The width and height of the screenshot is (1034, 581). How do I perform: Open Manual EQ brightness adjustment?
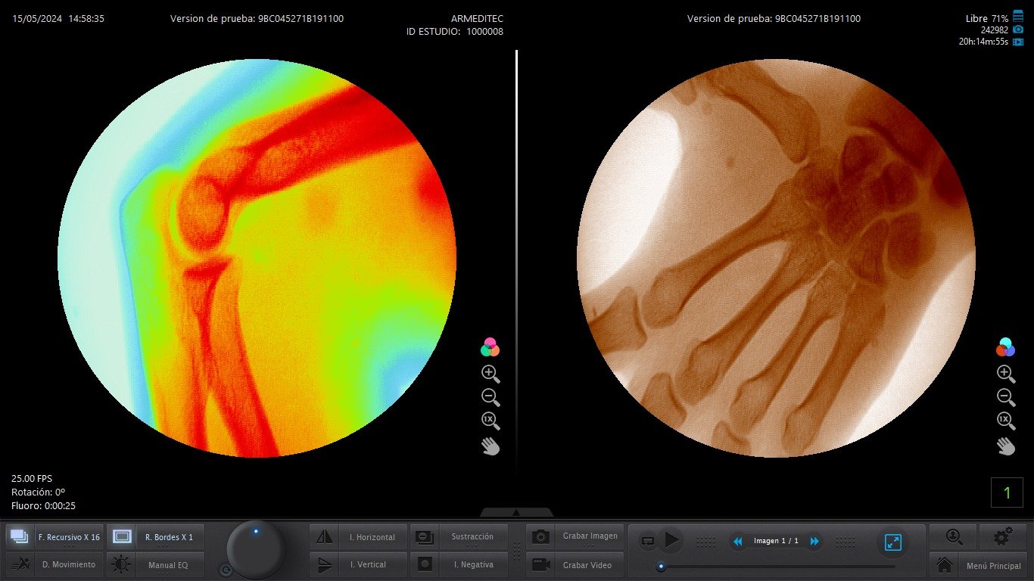[168, 564]
